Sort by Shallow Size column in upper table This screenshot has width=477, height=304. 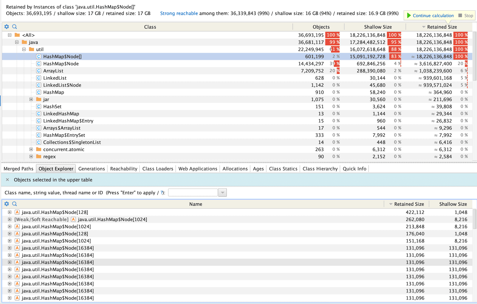[x=378, y=27]
